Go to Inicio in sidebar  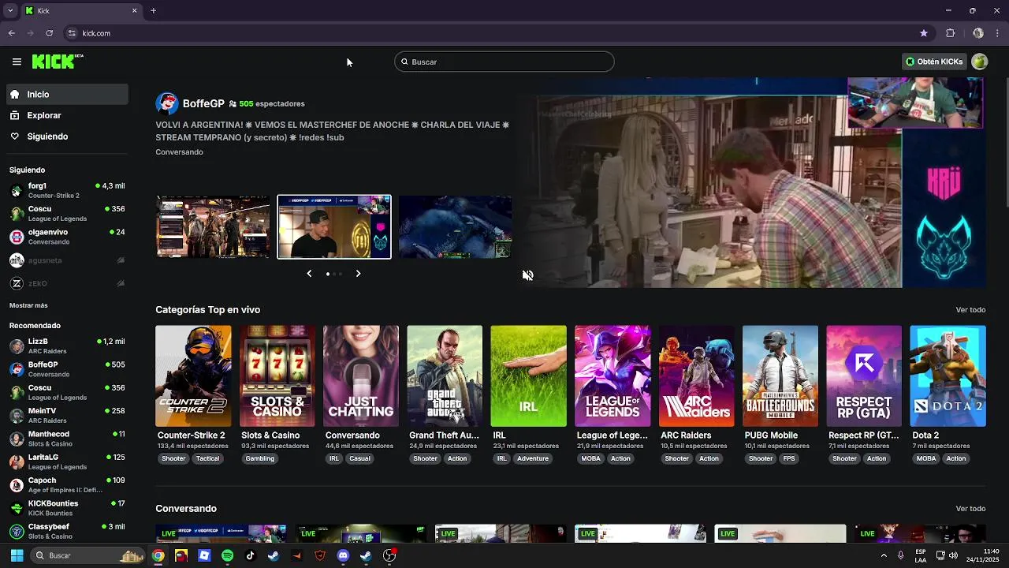[67, 94]
